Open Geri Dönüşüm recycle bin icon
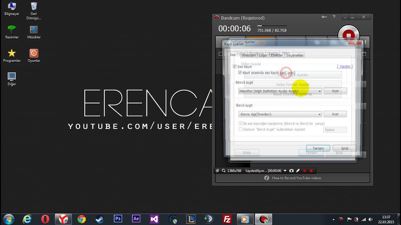The height and width of the screenshot is (225, 401). point(34,10)
